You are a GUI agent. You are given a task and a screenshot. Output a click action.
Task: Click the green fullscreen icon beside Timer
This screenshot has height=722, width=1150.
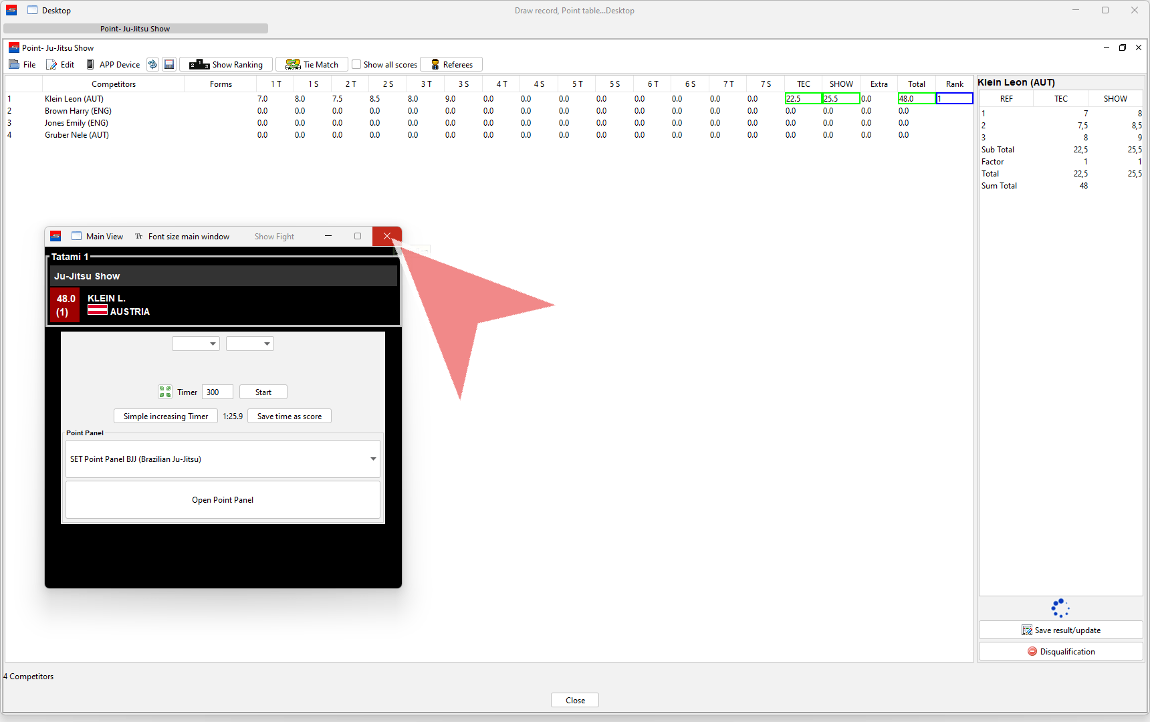(165, 392)
